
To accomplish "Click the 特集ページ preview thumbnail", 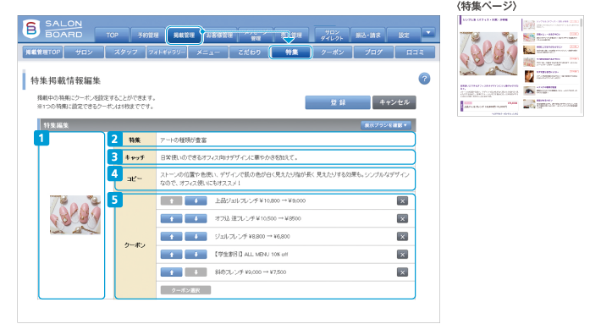I will click(x=520, y=66).
